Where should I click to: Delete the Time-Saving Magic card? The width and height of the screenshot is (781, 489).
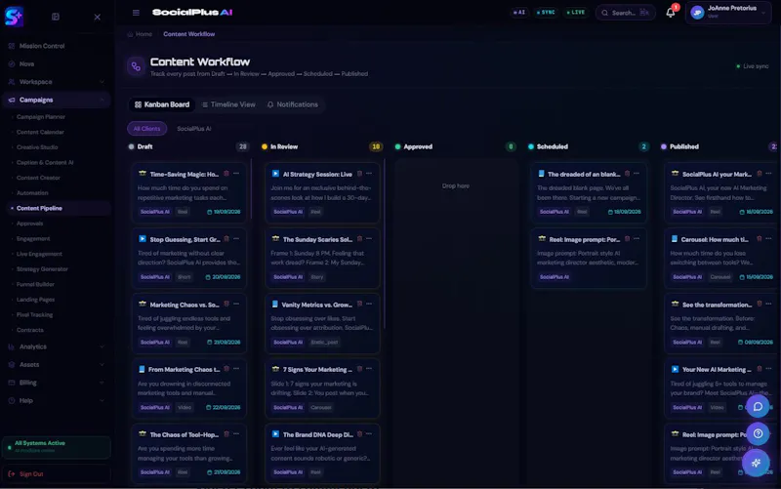point(226,174)
